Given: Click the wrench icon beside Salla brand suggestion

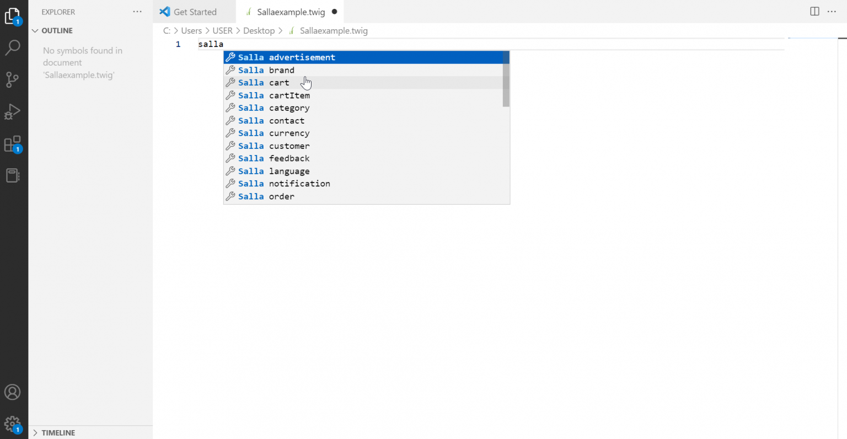Looking at the screenshot, I should click(230, 70).
